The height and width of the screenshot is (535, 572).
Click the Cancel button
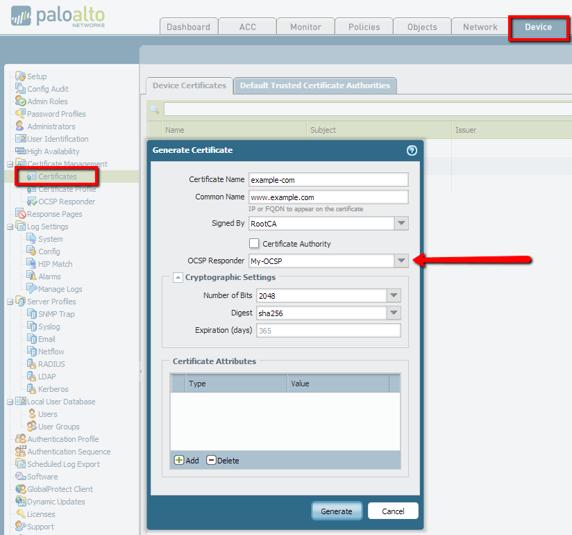tap(393, 511)
